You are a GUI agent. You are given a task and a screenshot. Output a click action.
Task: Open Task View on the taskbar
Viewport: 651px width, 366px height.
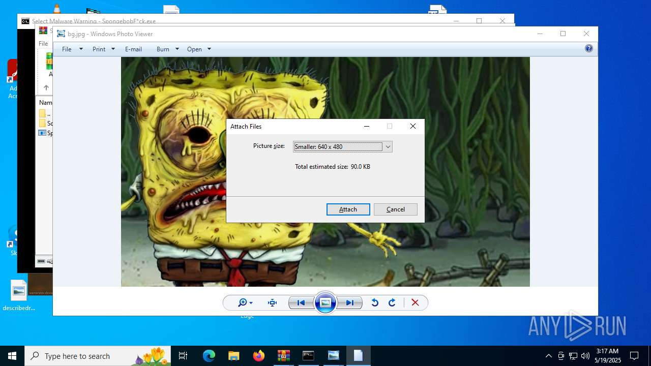click(x=183, y=356)
